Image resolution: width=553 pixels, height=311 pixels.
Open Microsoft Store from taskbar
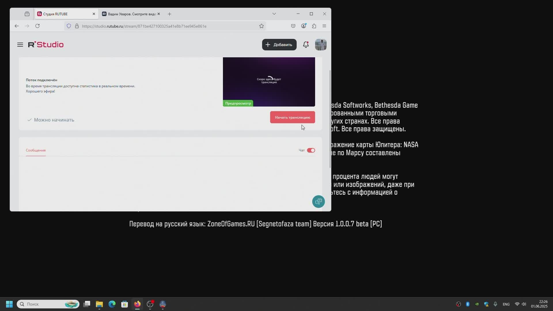tap(125, 304)
